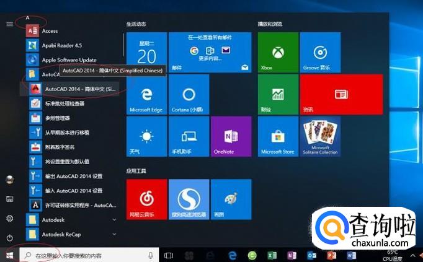Open Settings gear in Start rail
The height and width of the screenshot is (262, 423).
click(10, 219)
